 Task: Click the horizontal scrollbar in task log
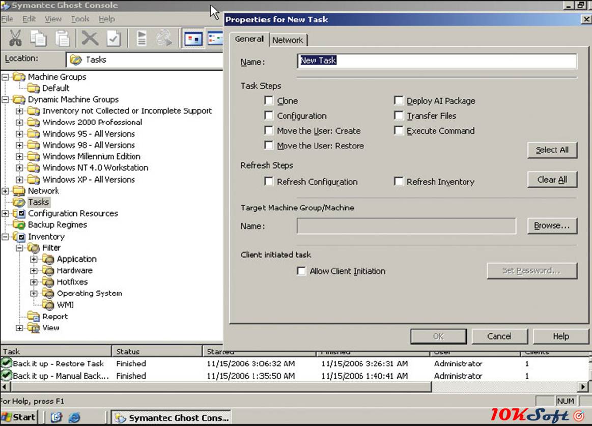(x=221, y=387)
